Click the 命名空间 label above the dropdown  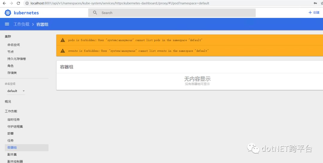tap(10, 84)
